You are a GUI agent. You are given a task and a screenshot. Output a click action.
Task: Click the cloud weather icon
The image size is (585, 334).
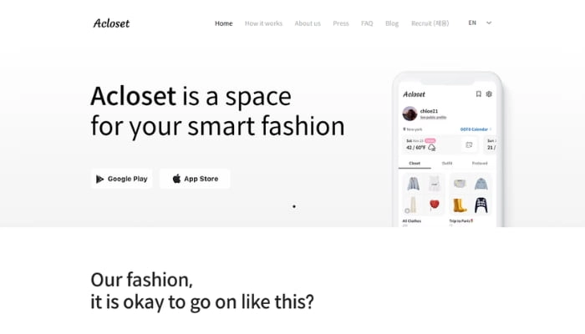coord(432,148)
